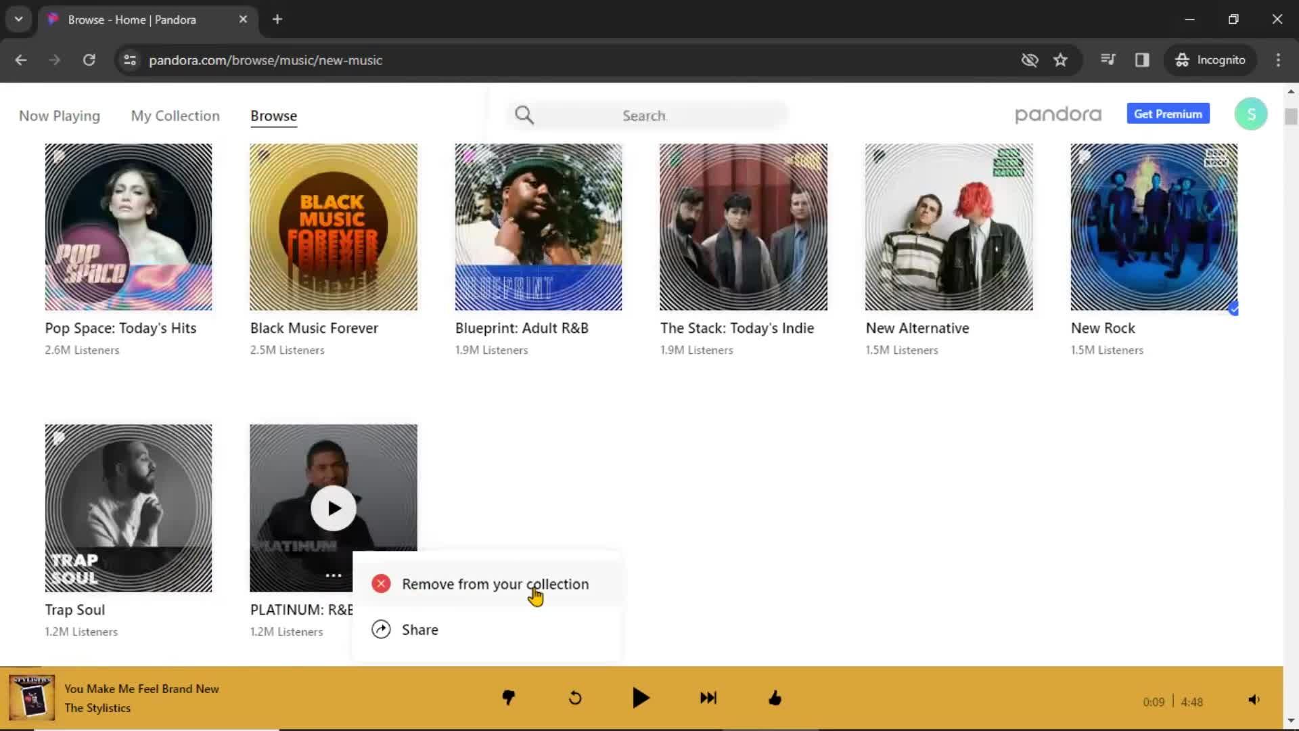Screen dimensions: 1299x731
Task: Click the Get Premium button
Action: coord(1168,114)
